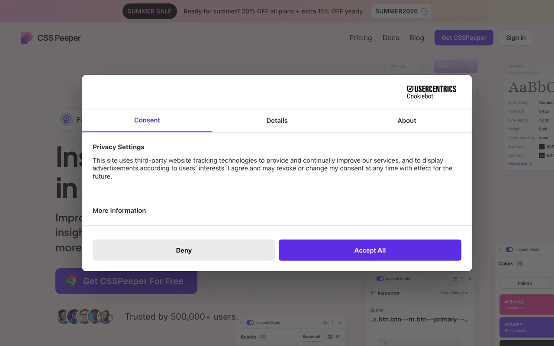554x346 pixels.
Task: Click the back arrow next to Inspector
Action: (373, 293)
